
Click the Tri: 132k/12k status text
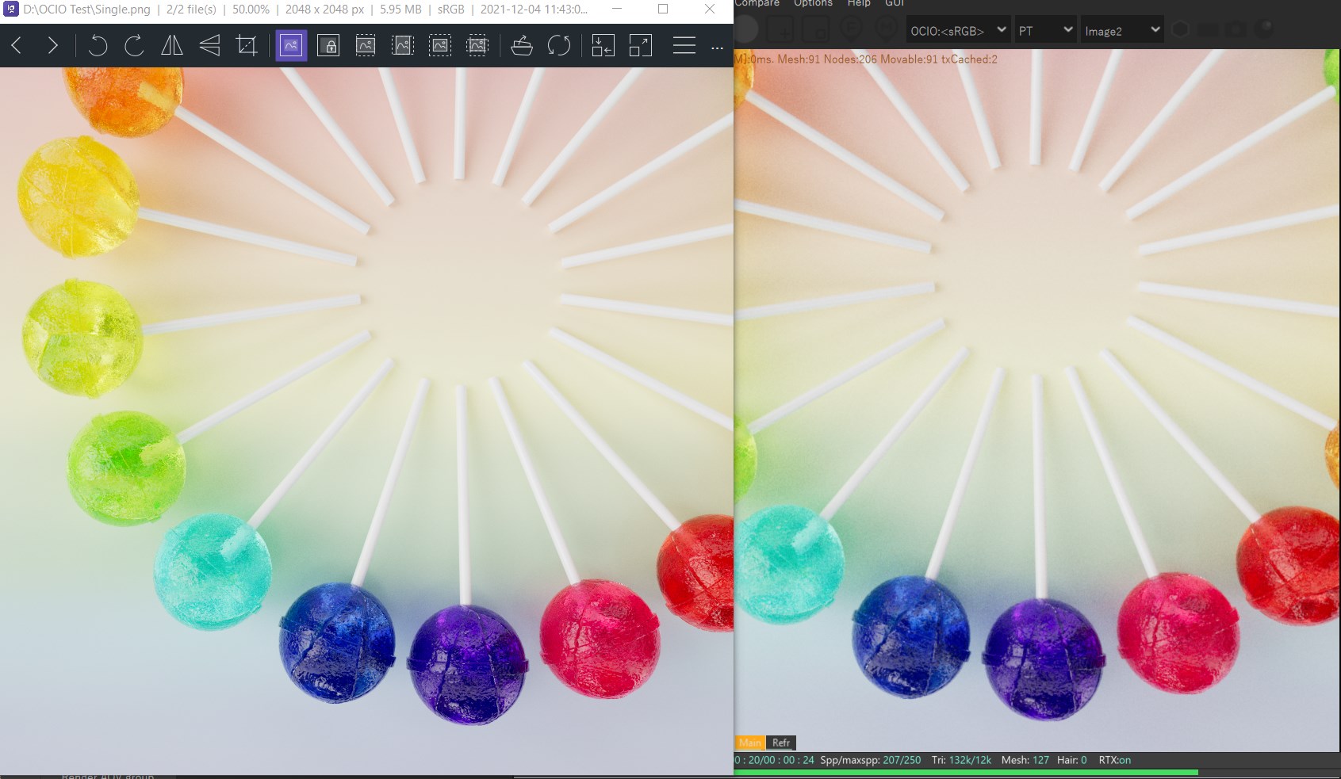[x=961, y=760]
